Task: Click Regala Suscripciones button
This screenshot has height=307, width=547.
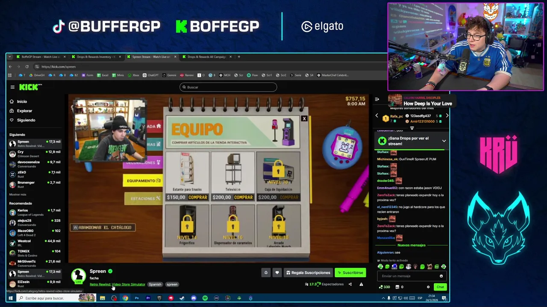Action: point(308,272)
